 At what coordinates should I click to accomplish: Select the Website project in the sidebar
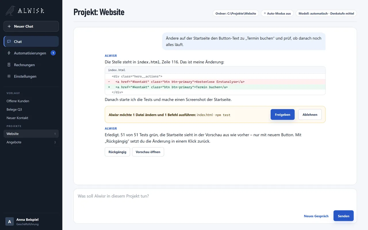tap(31, 134)
